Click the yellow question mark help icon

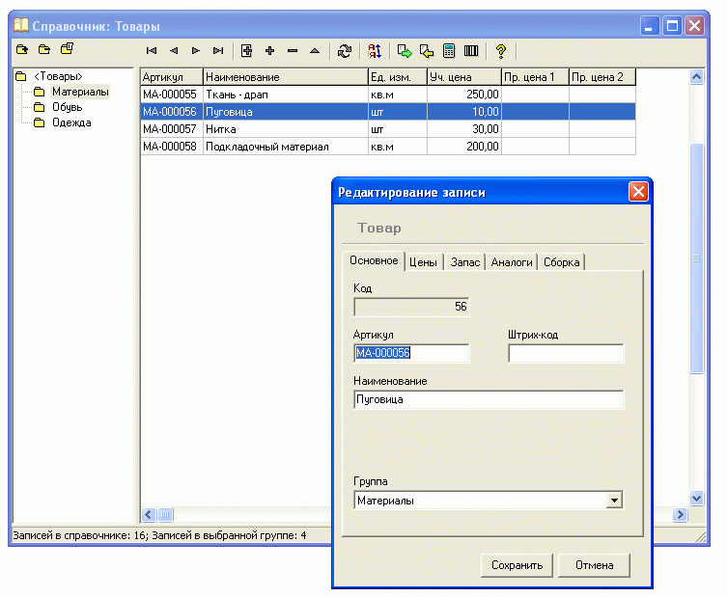pyautogui.click(x=500, y=50)
